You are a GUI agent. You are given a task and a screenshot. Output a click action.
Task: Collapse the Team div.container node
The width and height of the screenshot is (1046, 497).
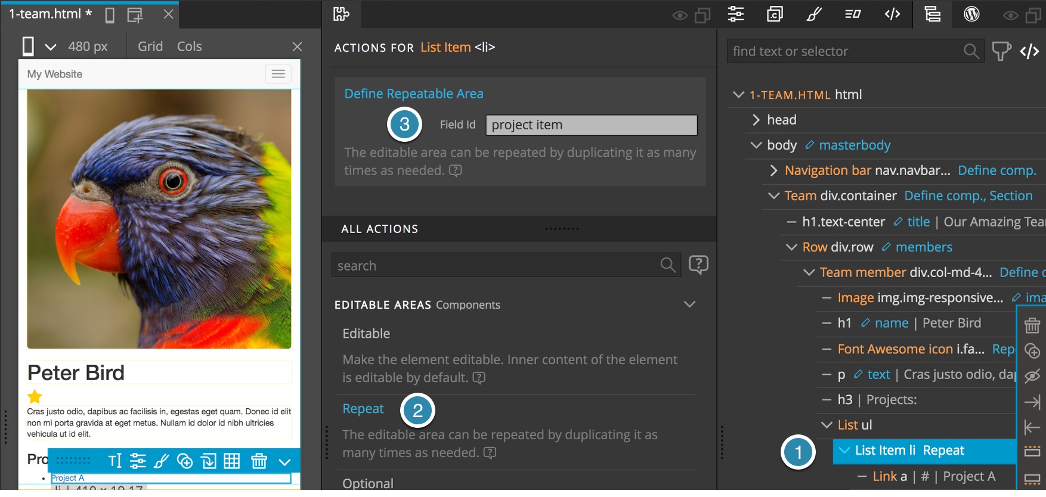pyautogui.click(x=774, y=196)
